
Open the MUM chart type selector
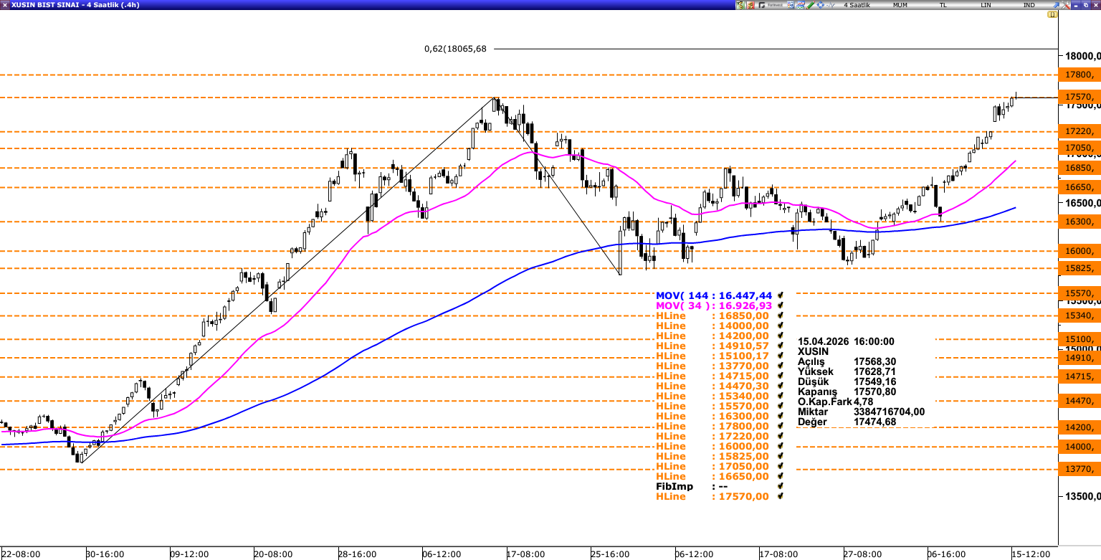900,5
